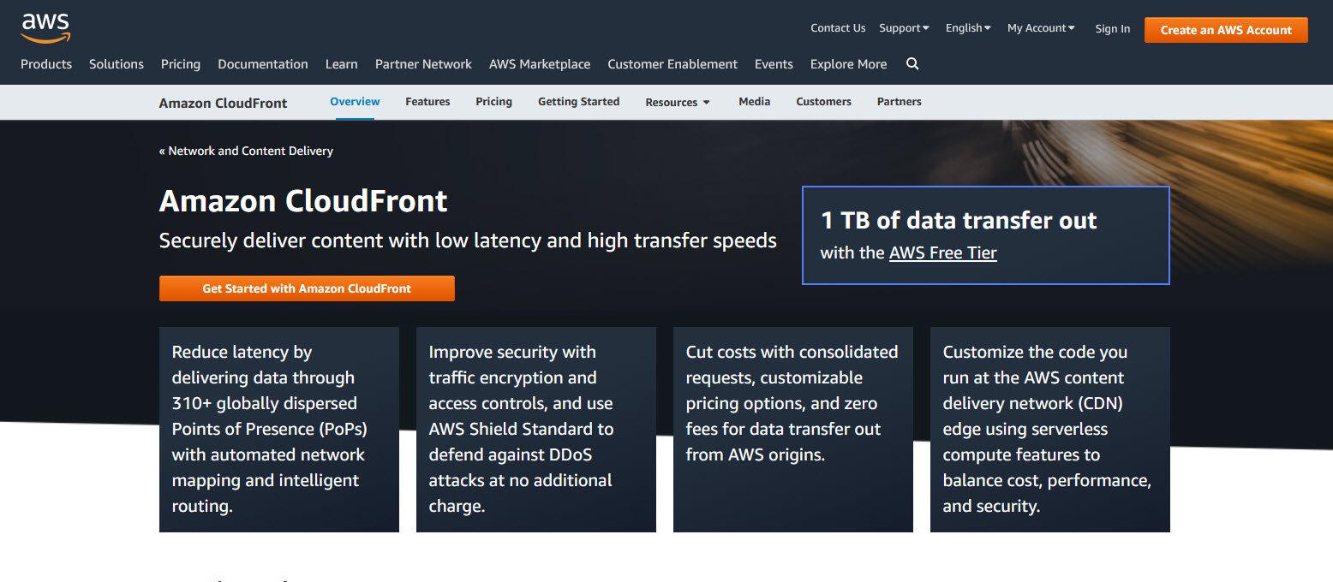Screen dimensions: 1333x582
Task: Click the Amazon CloudFront page heading
Action: coord(303,201)
